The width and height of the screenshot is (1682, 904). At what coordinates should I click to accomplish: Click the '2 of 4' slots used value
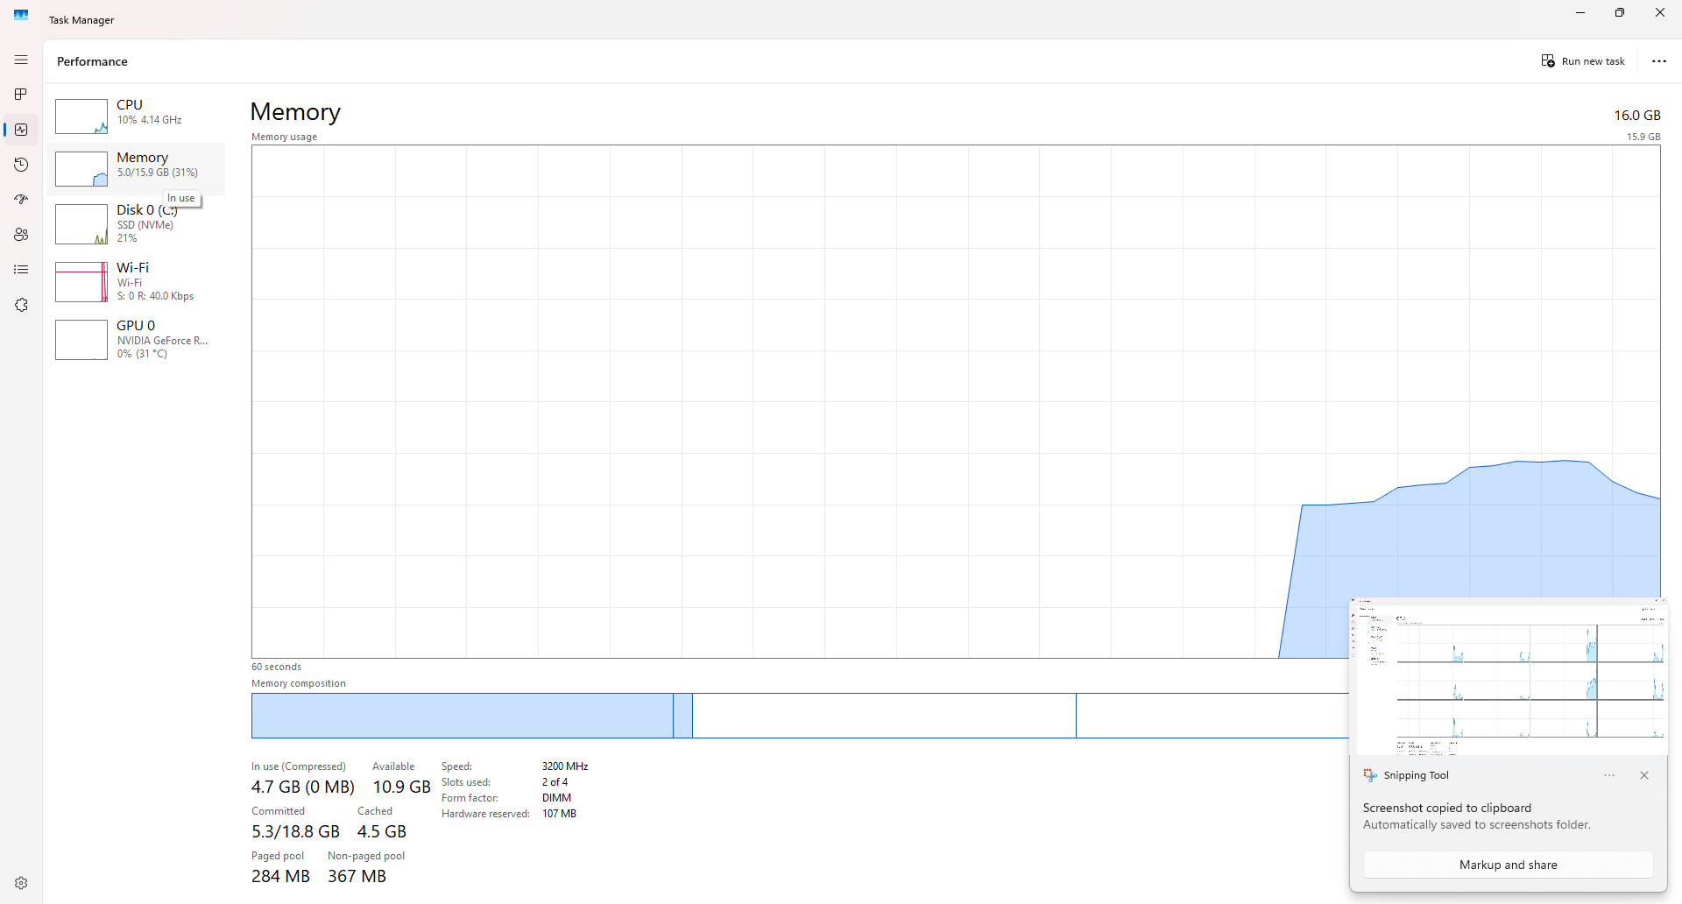[555, 782]
